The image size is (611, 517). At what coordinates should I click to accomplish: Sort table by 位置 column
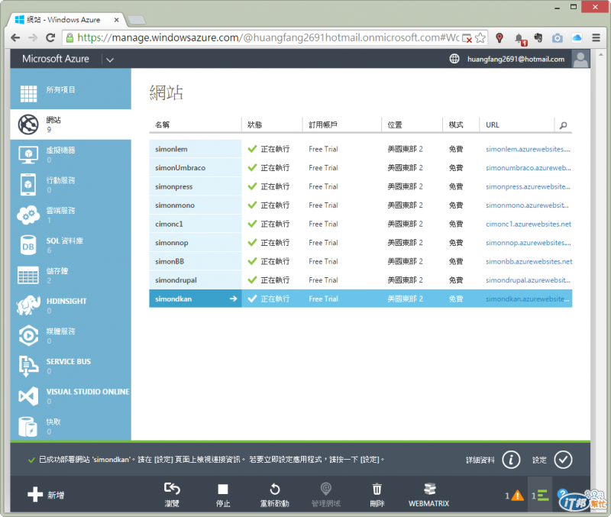395,124
